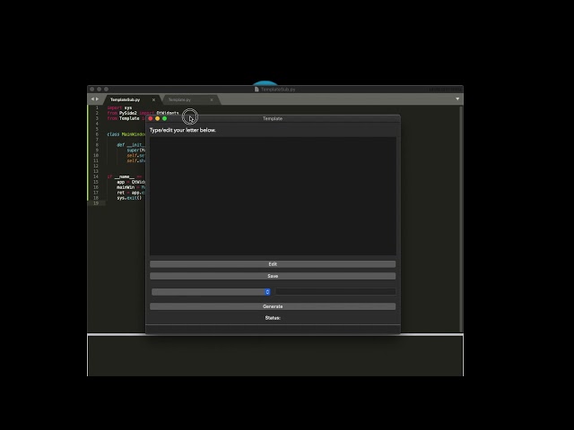Screen dimensions: 574x430
Task: Click the Edit button in Template window
Action: pos(273,264)
